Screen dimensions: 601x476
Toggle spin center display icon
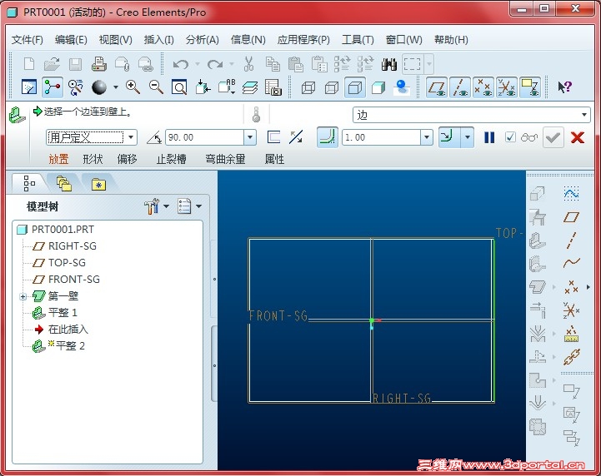[x=53, y=87]
